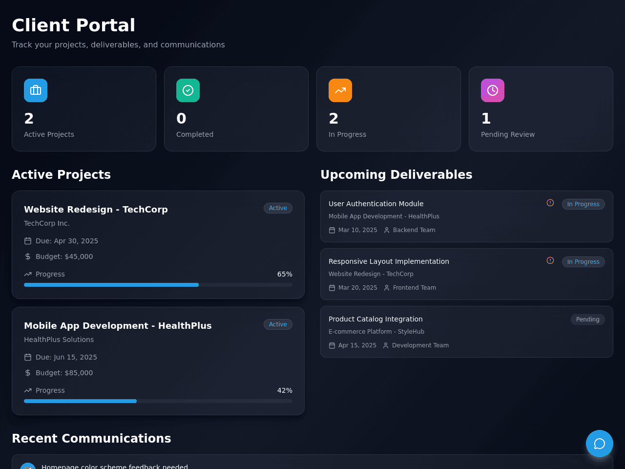This screenshot has height=469, width=625.
Task: Click Active badge on Mobile App Development card
Action: (278, 324)
